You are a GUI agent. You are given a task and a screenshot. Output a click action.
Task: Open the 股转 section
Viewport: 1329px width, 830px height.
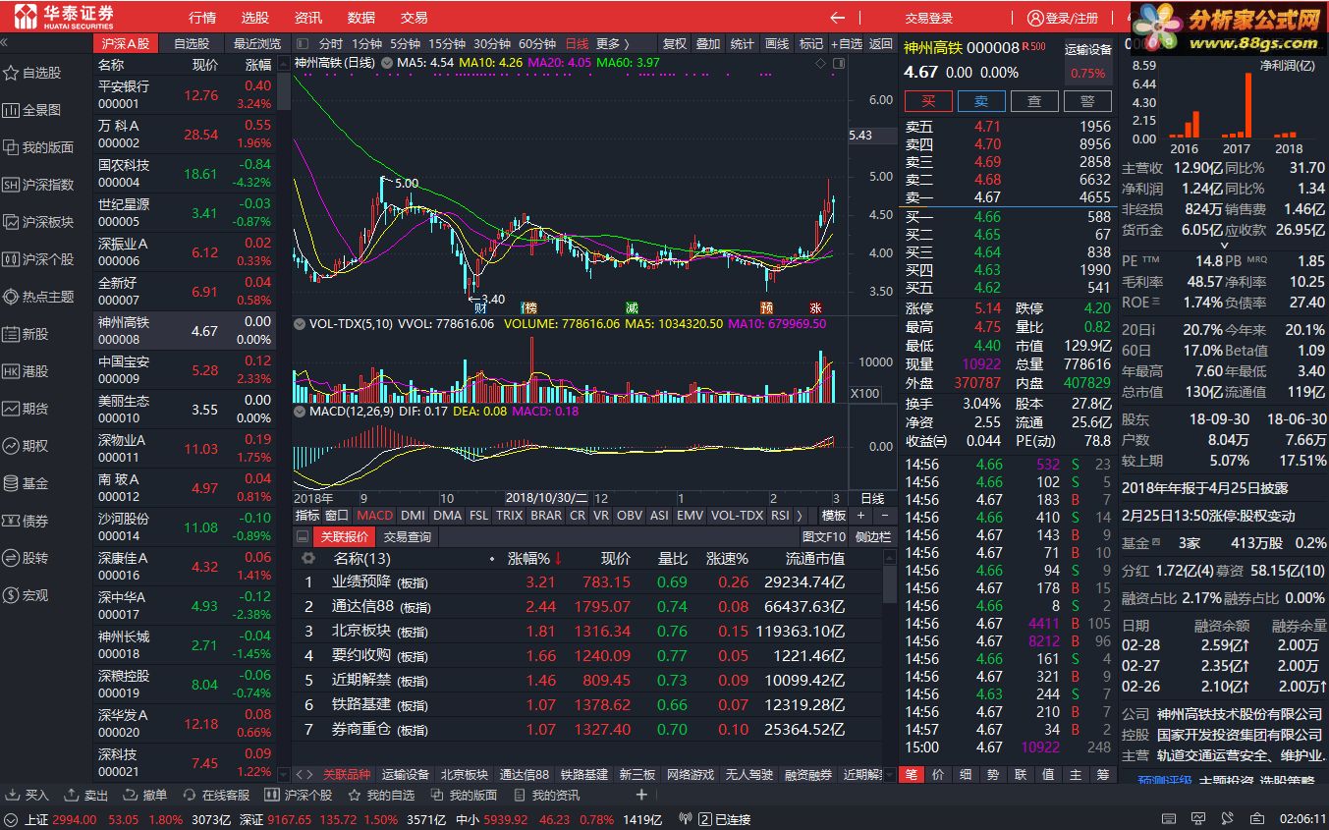coord(27,558)
